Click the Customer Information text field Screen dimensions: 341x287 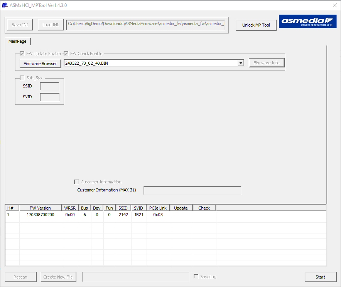click(x=192, y=190)
